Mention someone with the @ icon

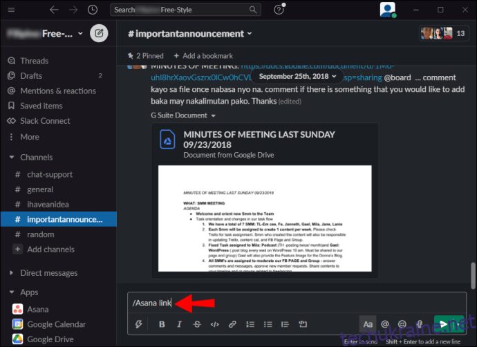(x=385, y=324)
